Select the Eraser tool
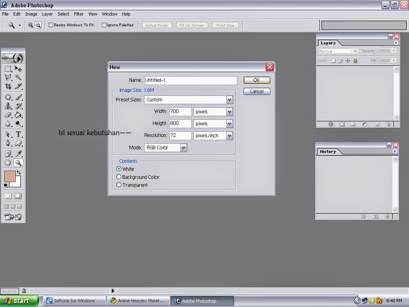This screenshot has width=409, height=307. [x=8, y=115]
